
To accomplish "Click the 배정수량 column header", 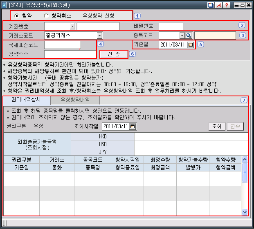I will 160,160.
